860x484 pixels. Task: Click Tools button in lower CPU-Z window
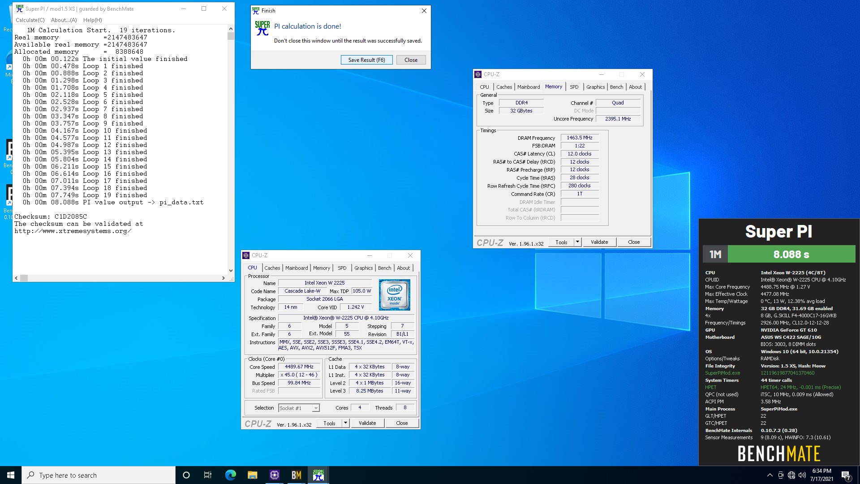click(x=329, y=423)
